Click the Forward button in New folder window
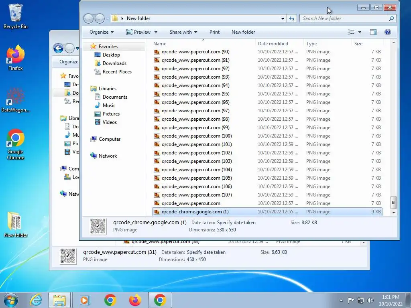 [x=100, y=18]
